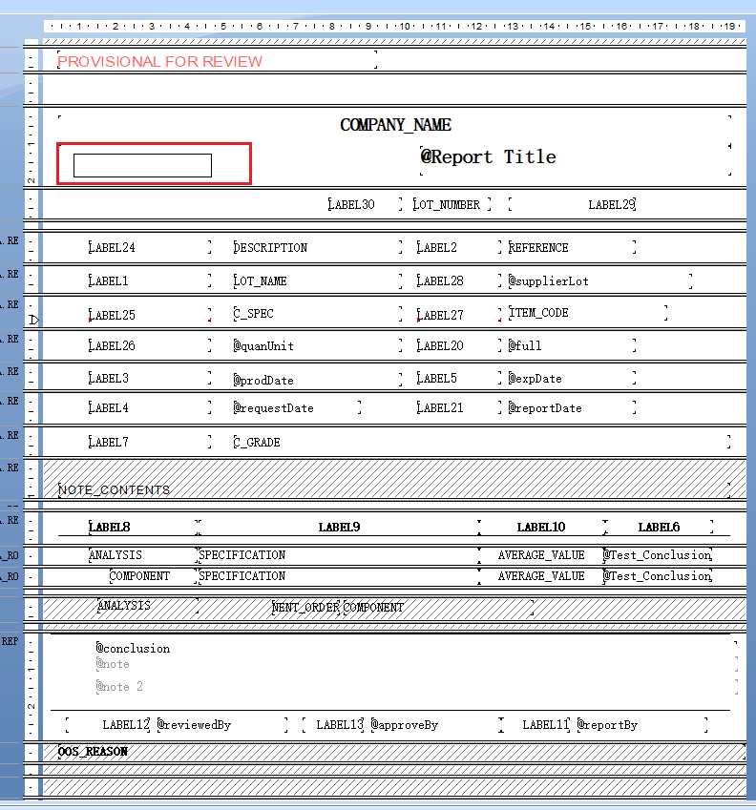Select the LABEL9 column header
Image resolution: width=756 pixels, height=810 pixels.
click(x=339, y=527)
